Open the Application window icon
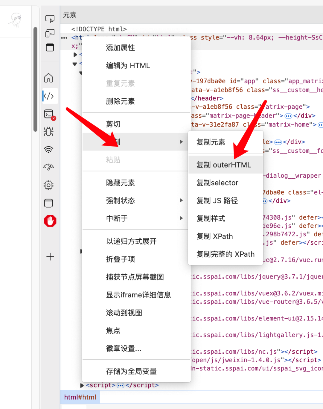This screenshot has height=409, width=323. coord(48,203)
